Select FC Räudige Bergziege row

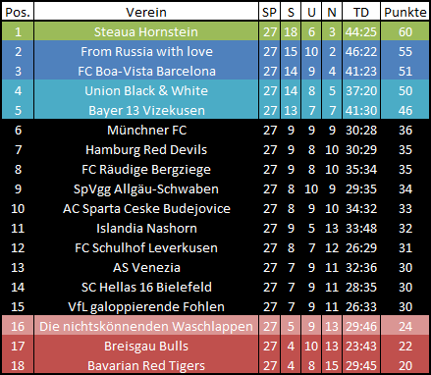pos(215,169)
